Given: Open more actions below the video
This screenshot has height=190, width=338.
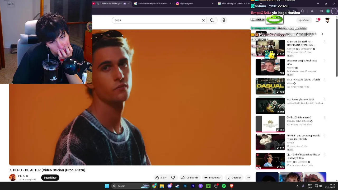Looking at the screenshot, I should point(248,178).
